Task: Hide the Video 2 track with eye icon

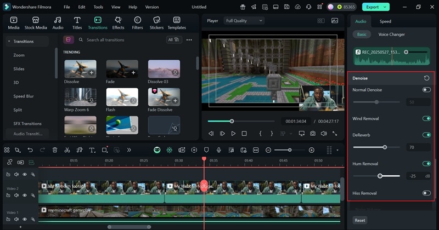Action: (x=25, y=196)
